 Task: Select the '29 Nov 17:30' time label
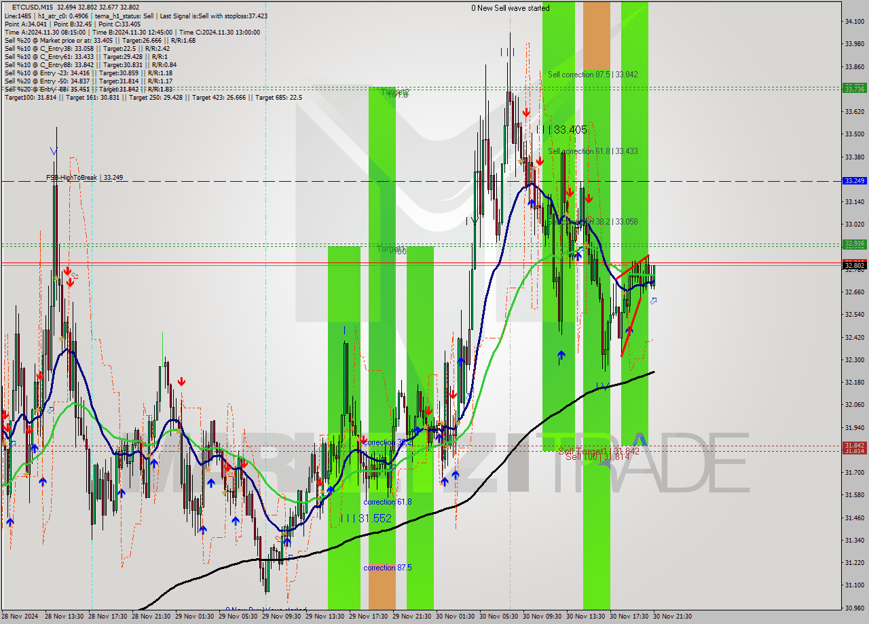coord(368,617)
